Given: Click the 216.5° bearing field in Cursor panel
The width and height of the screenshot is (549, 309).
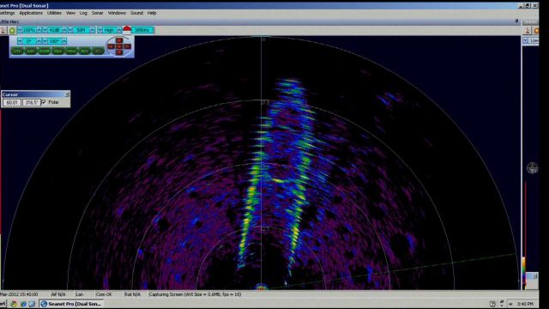Looking at the screenshot, I should 32,102.
